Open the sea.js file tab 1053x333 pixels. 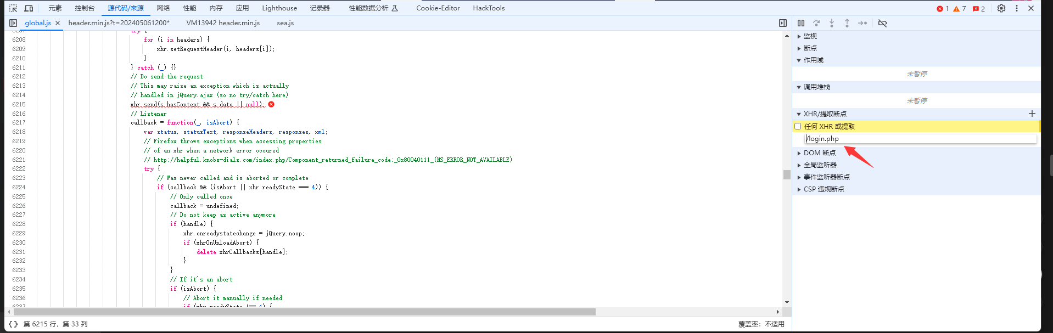pos(285,23)
